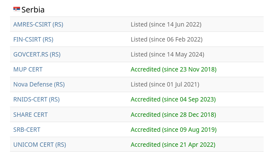Image resolution: width=268 pixels, height=158 pixels.
Task: Click the Serbia flag icon
Action: click(17, 9)
